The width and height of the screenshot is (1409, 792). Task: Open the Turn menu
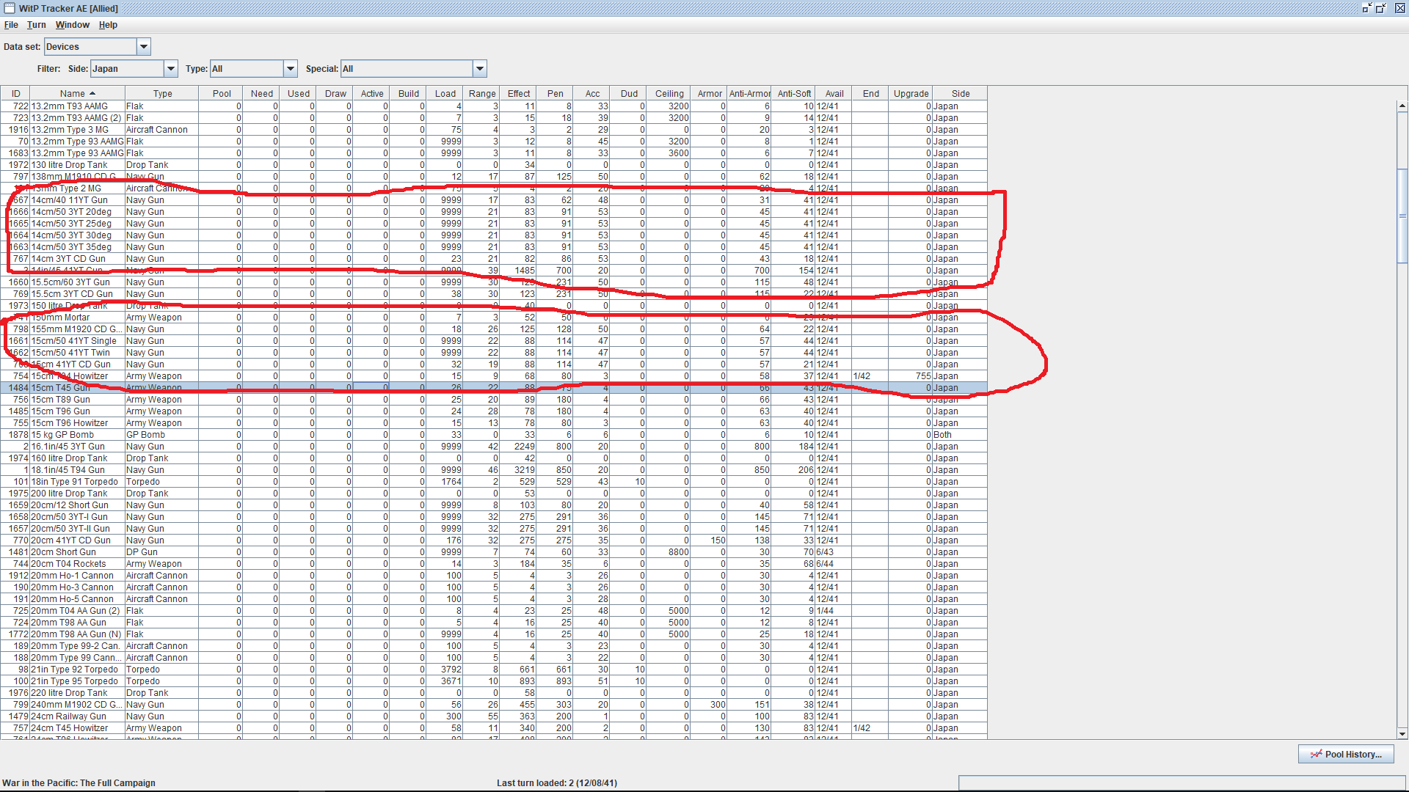click(37, 25)
